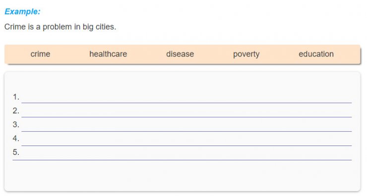The width and height of the screenshot is (367, 196).
Task: Click writing line number 3
Action: click(186, 126)
